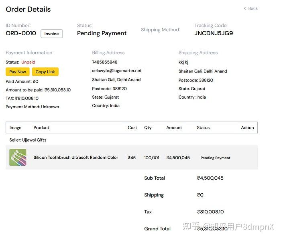Viewport: 281px width, 239px height.
Task: Click the Pay Now button
Action: 18,72
